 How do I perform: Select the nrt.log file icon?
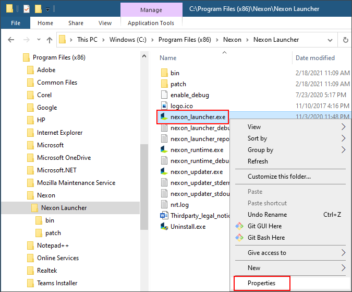coord(164,205)
